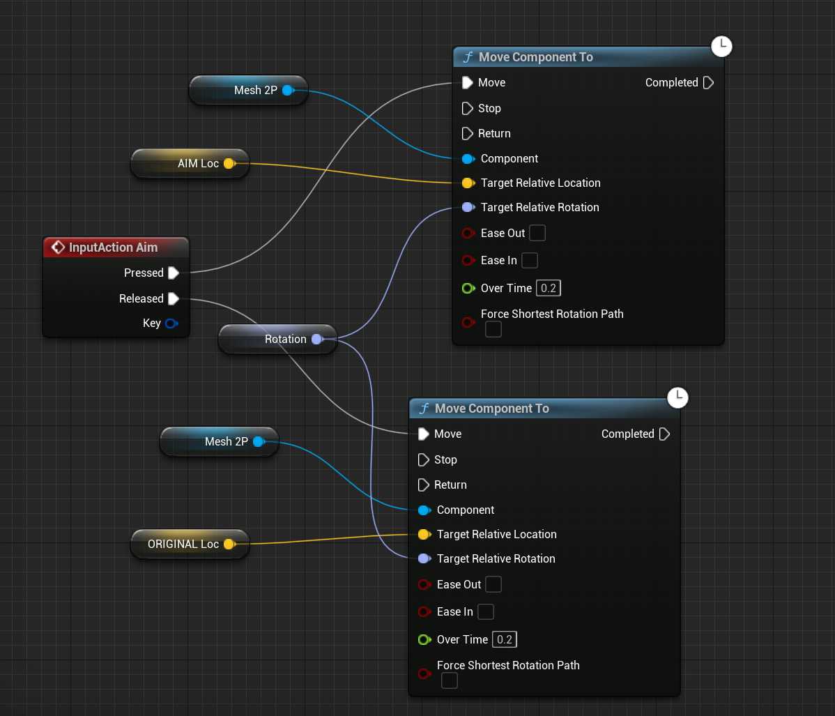Viewport: 835px width, 716px height.
Task: Enable Ease In on the upper Move Component To
Action: click(530, 260)
